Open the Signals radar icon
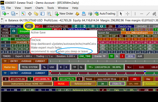The image size is (158, 102). pyautogui.click(x=90, y=14)
